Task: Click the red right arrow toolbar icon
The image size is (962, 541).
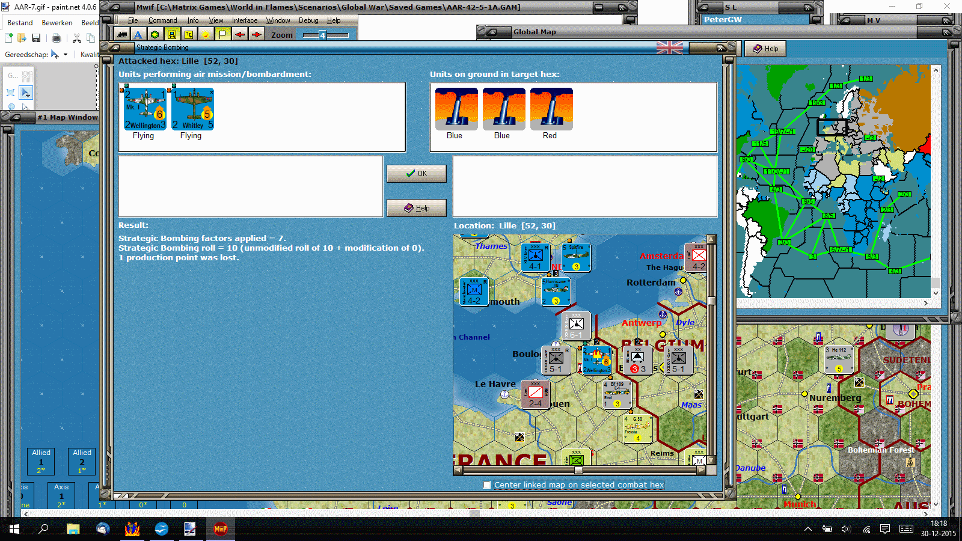Action: [x=256, y=34]
